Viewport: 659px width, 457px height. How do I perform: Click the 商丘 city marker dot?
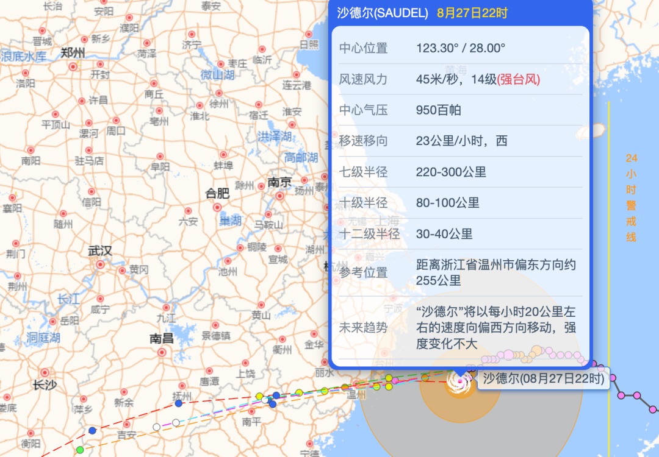[x=154, y=83]
